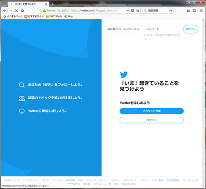Open a new tab with the plus button
206x189 pixels.
tap(52, 4)
